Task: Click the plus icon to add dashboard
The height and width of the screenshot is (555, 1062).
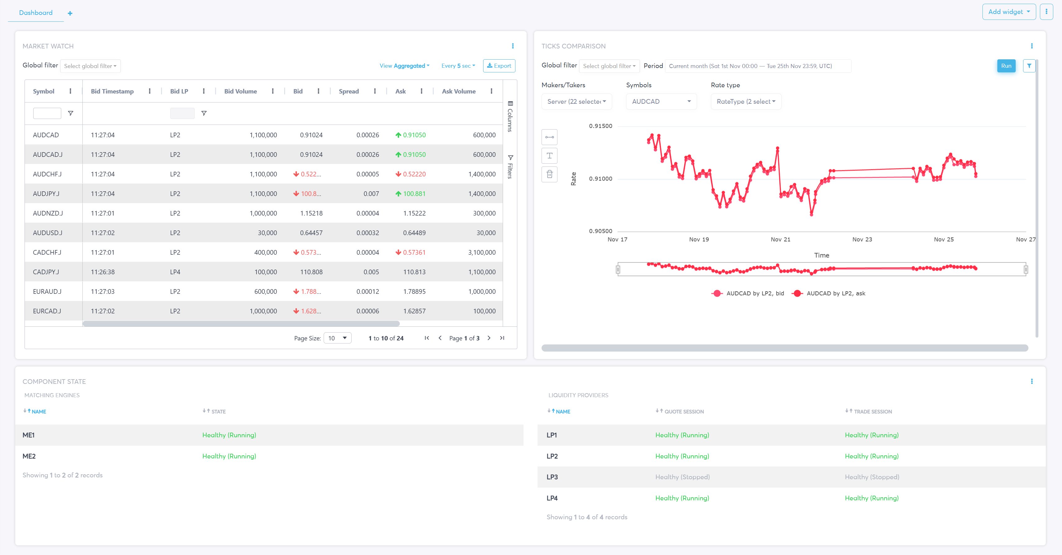Action: pos(70,13)
